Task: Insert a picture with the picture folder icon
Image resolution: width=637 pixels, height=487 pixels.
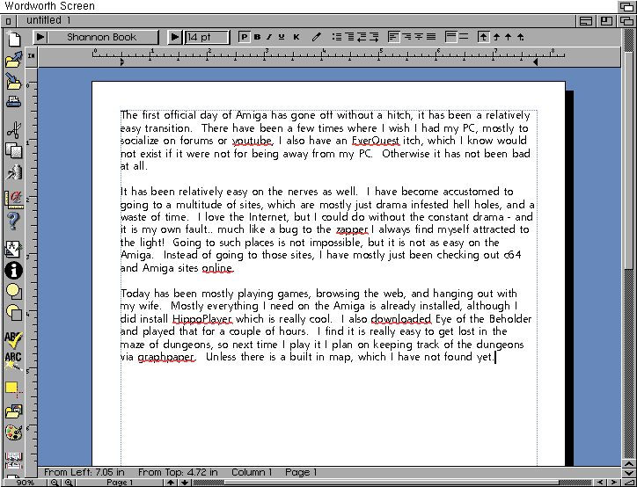Action: pos(13,411)
